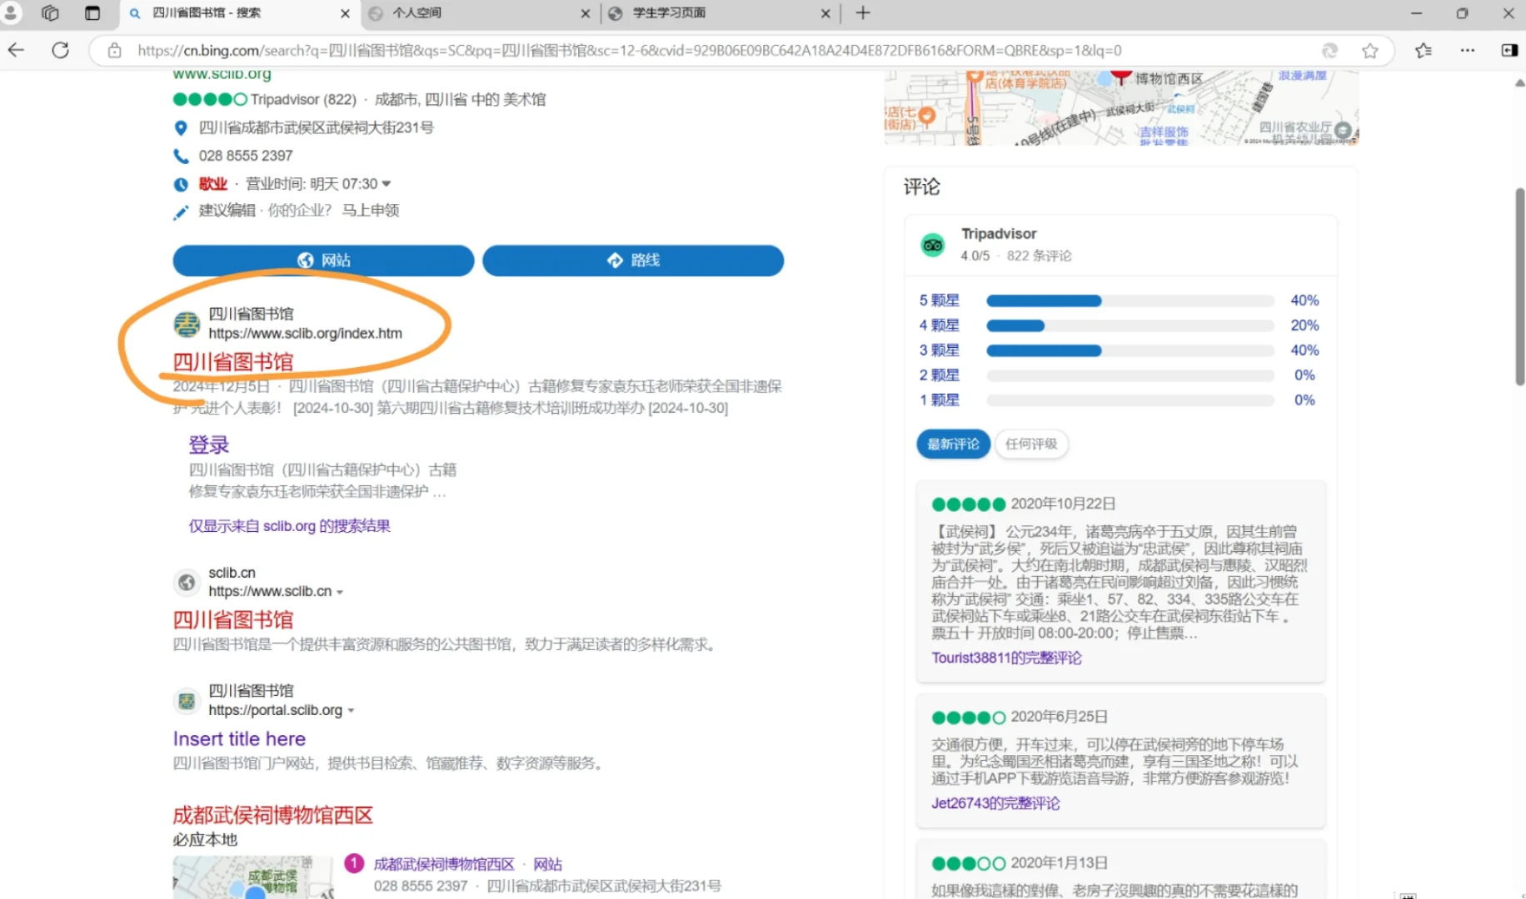The image size is (1526, 899).
Task: Click the blue 网站 button
Action: click(323, 260)
